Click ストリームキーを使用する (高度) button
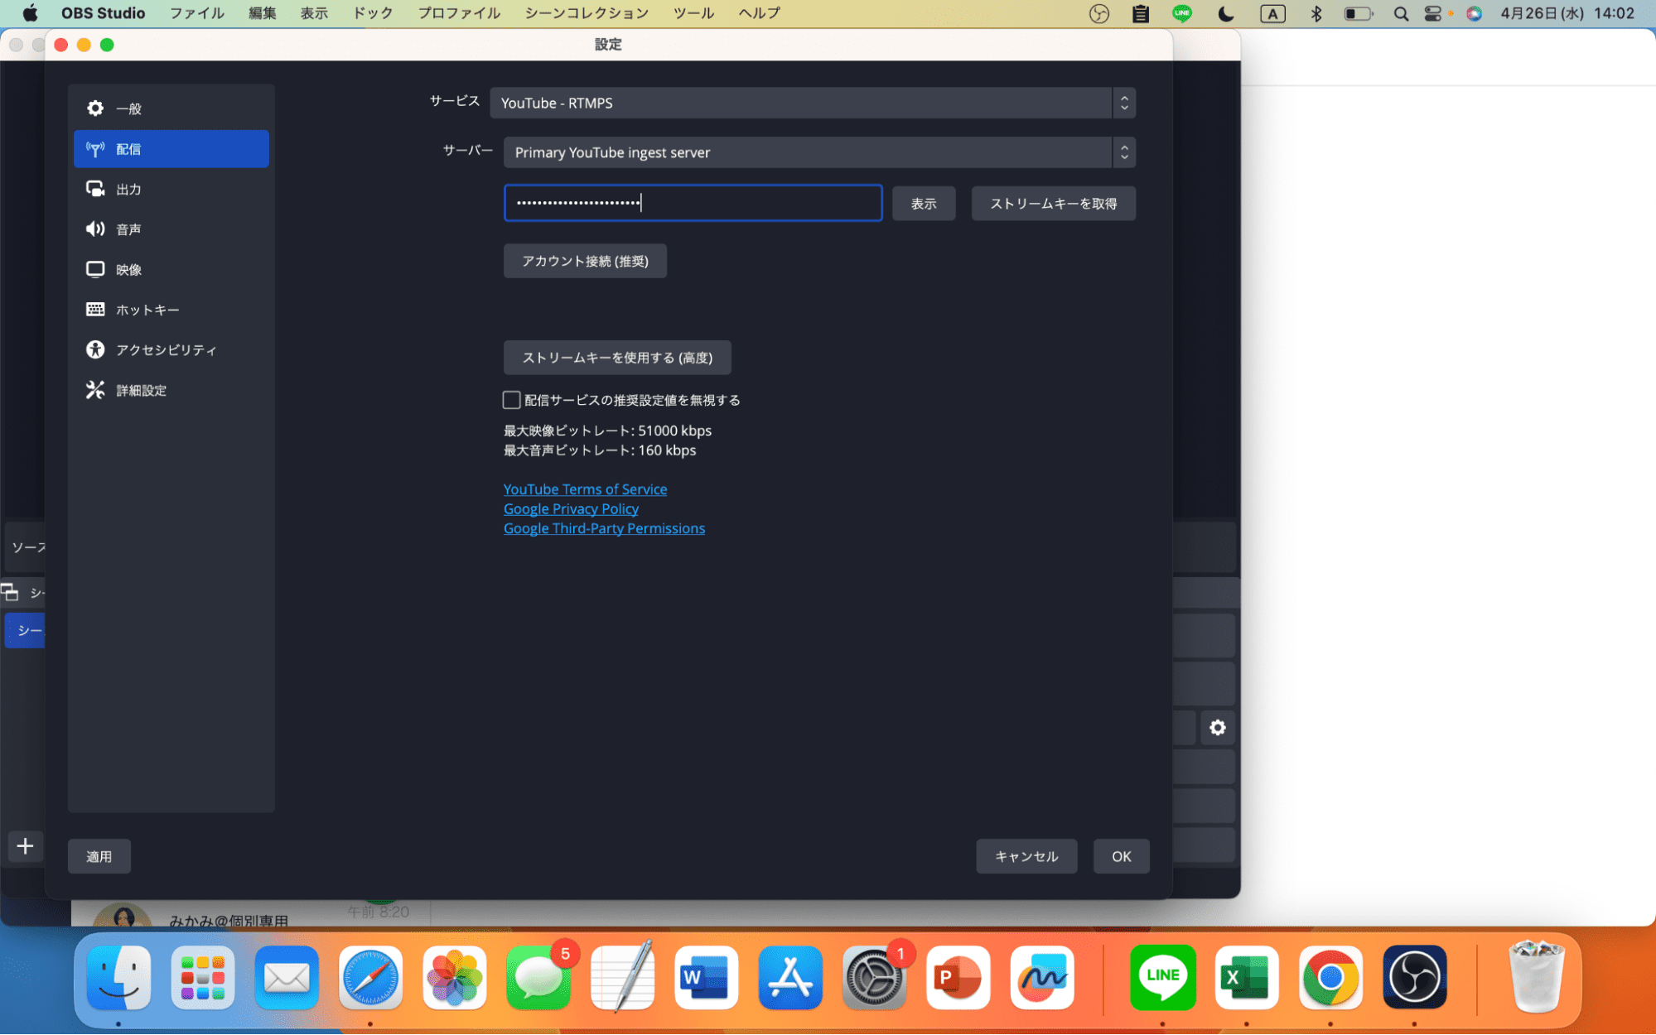1656x1035 pixels. (617, 358)
